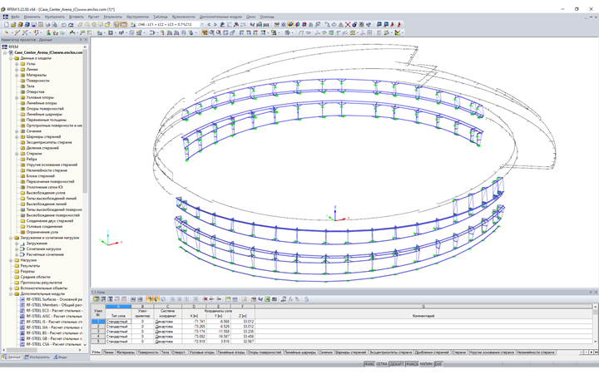The image size is (599, 374).
Task: Click the highlighted orange icon in the table toolbar
Action: 150,299
